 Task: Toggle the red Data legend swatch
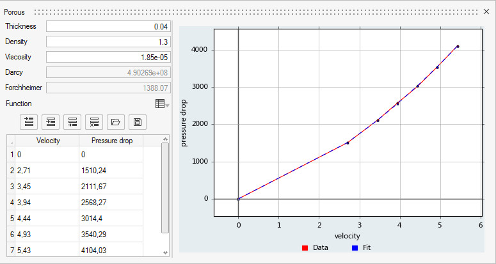pyautogui.click(x=305, y=248)
